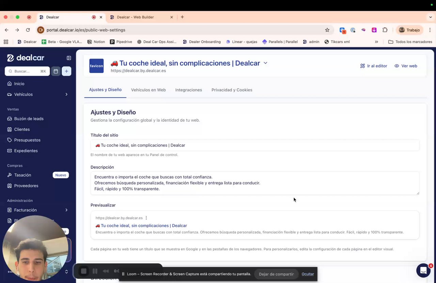Image resolution: width=436 pixels, height=283 pixels.
Task: Open the Linear - quejas bookmark
Action: [x=242, y=42]
